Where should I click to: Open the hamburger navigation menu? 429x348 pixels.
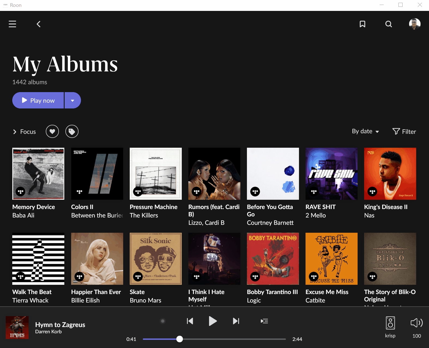12,24
